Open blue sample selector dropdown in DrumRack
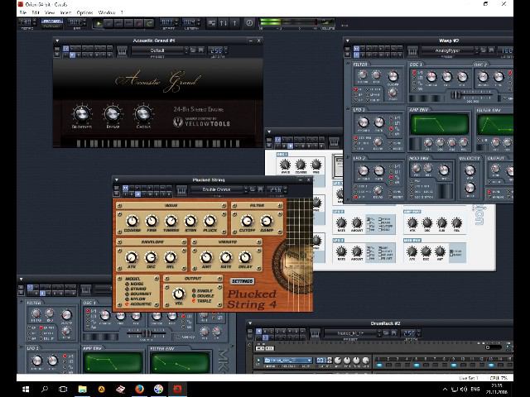530x397 pixels. [287, 361]
